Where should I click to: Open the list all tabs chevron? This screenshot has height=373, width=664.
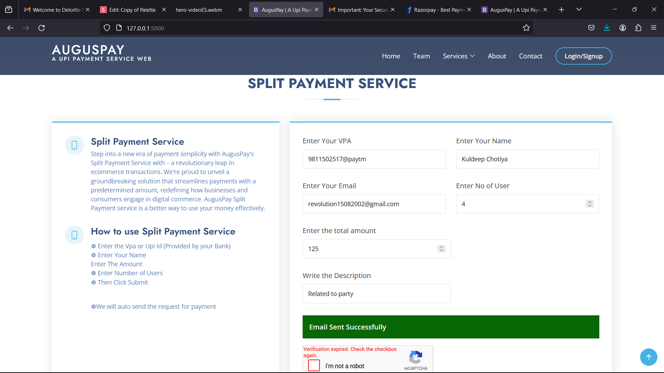click(579, 9)
